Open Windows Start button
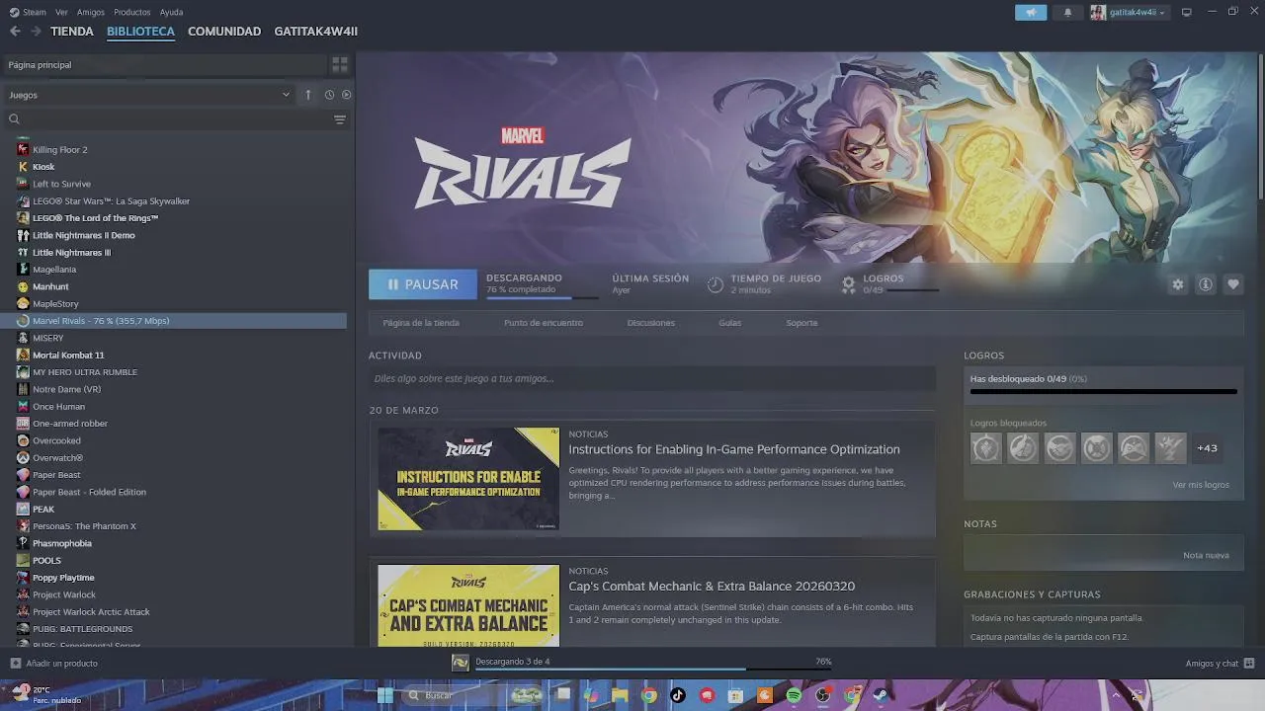This screenshot has width=1265, height=711. point(385,695)
